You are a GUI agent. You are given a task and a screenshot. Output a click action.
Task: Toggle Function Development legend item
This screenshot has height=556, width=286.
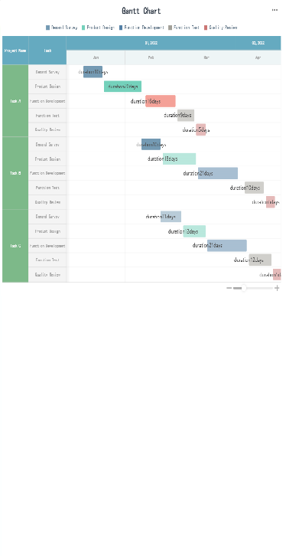141,28
